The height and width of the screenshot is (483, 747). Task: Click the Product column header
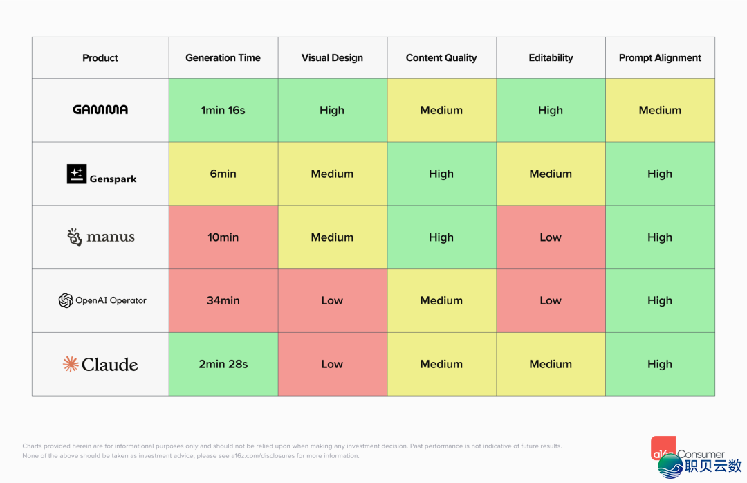(x=100, y=57)
